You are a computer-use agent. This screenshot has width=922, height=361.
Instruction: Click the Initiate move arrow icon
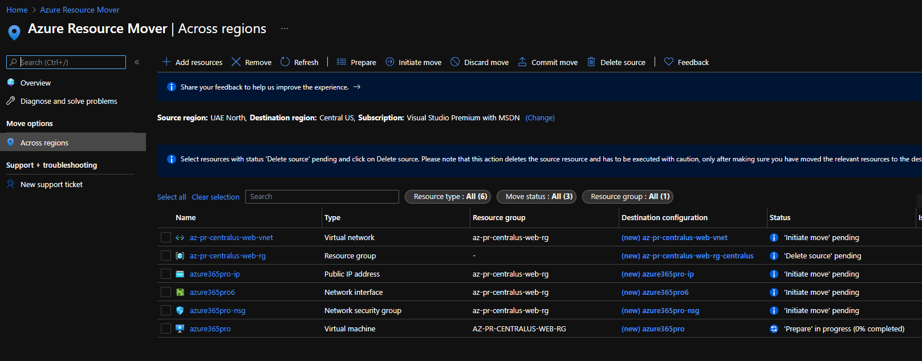click(x=390, y=62)
